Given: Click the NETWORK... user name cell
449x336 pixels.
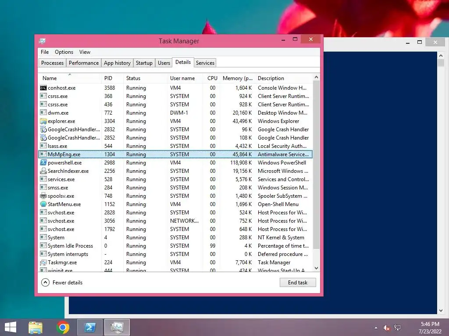Looking at the screenshot, I should [184, 221].
